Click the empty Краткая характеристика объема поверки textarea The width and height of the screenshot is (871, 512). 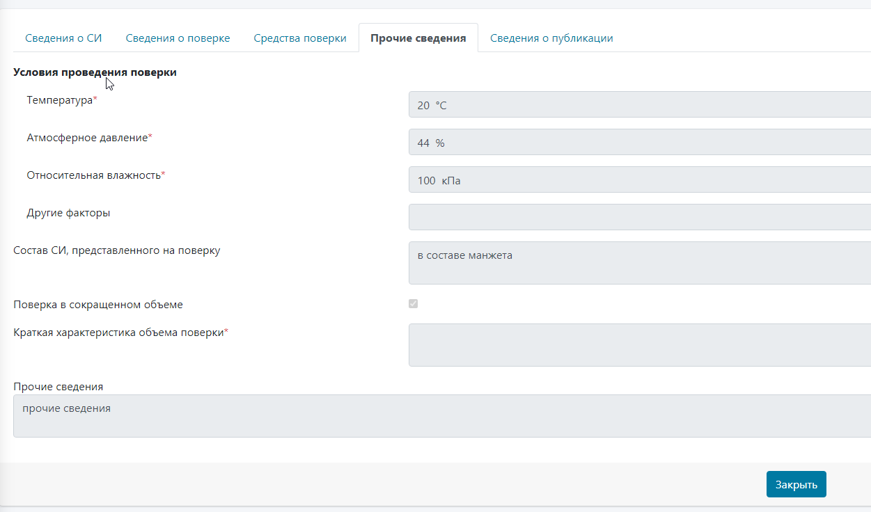(639, 345)
